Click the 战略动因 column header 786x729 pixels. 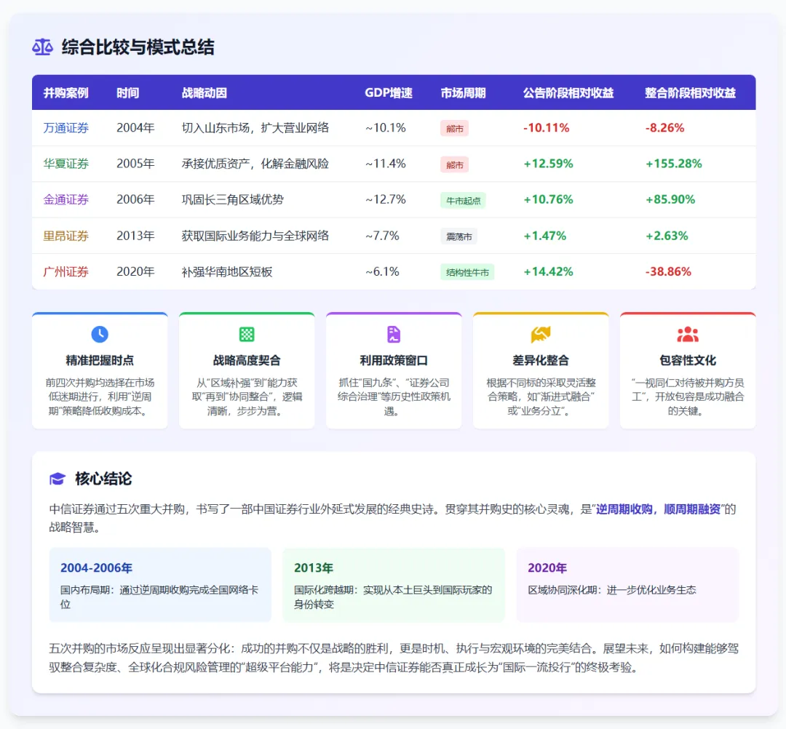coord(204,92)
